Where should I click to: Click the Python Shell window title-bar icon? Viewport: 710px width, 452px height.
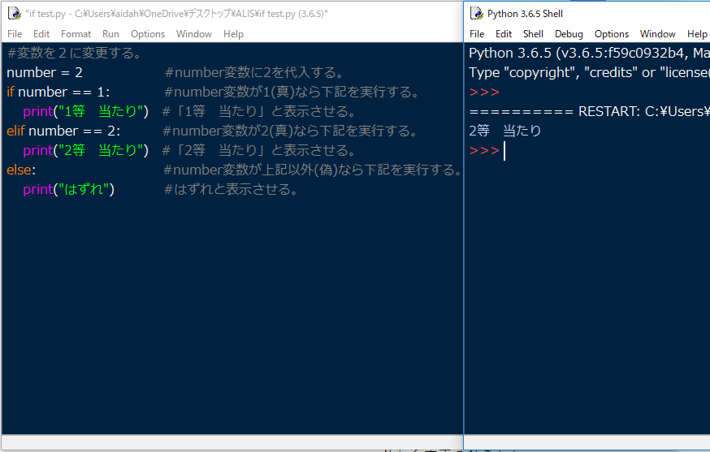pos(476,13)
